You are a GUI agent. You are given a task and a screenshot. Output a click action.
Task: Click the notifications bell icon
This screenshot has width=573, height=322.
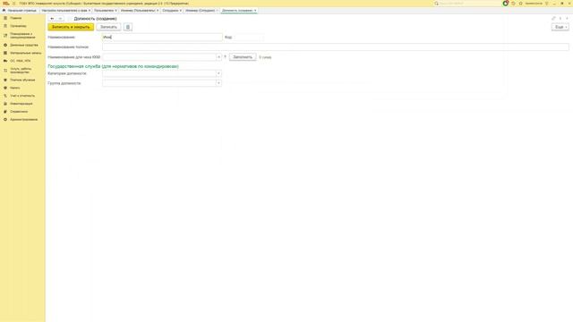(x=506, y=4)
